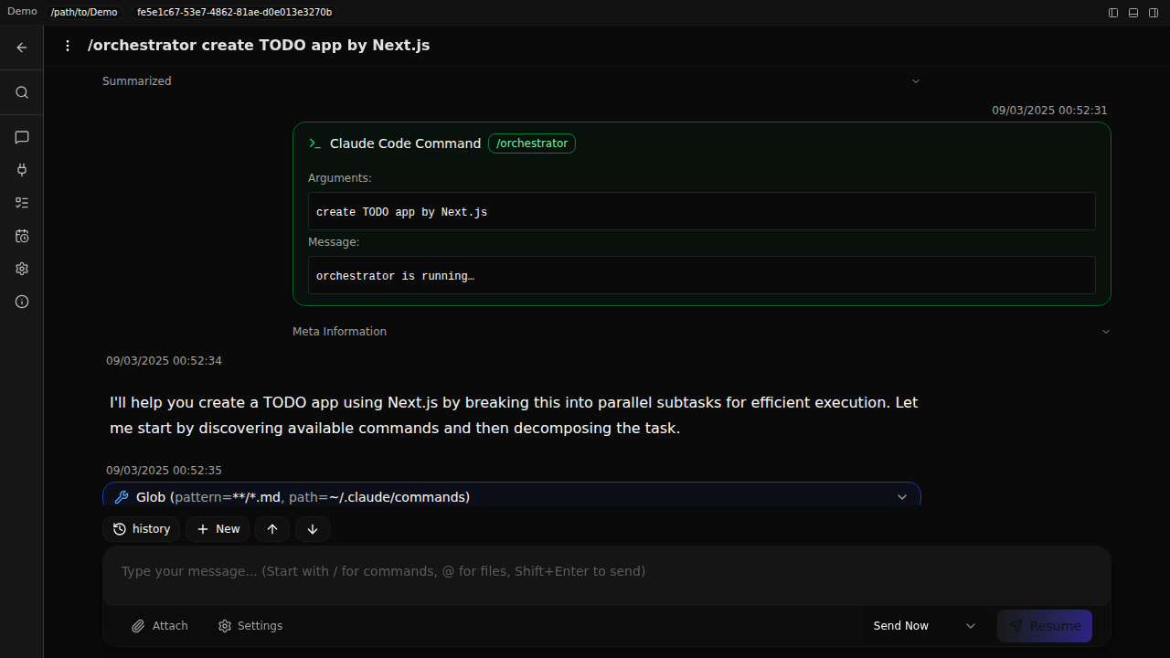Open the settings gear in left sidebar
Image resolution: width=1170 pixels, height=658 pixels.
click(x=22, y=269)
